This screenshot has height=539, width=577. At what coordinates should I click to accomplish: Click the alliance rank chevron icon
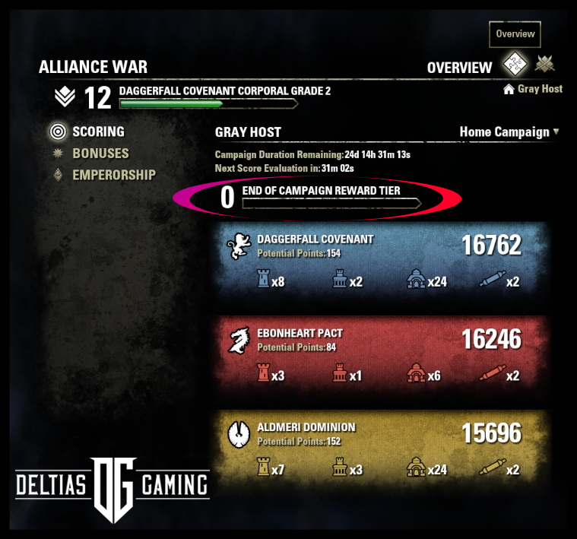[x=65, y=97]
